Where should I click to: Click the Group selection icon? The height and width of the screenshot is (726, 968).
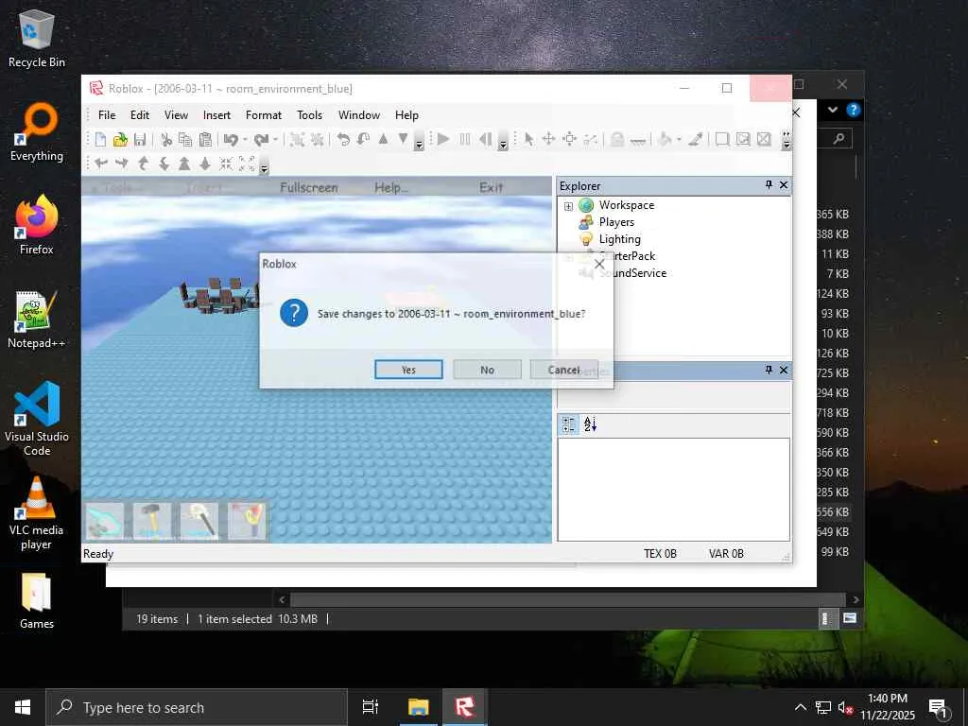297,140
